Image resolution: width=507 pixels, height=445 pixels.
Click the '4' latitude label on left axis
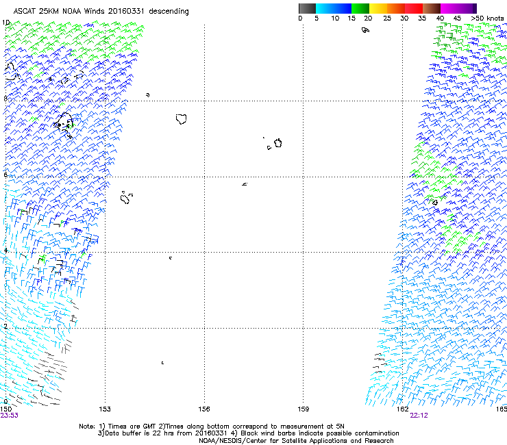pos(5,250)
